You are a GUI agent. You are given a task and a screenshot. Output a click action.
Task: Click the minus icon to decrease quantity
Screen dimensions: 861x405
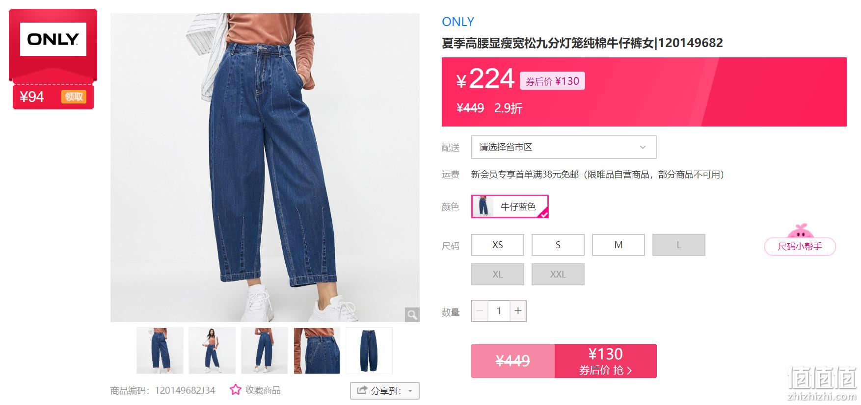[x=480, y=311]
